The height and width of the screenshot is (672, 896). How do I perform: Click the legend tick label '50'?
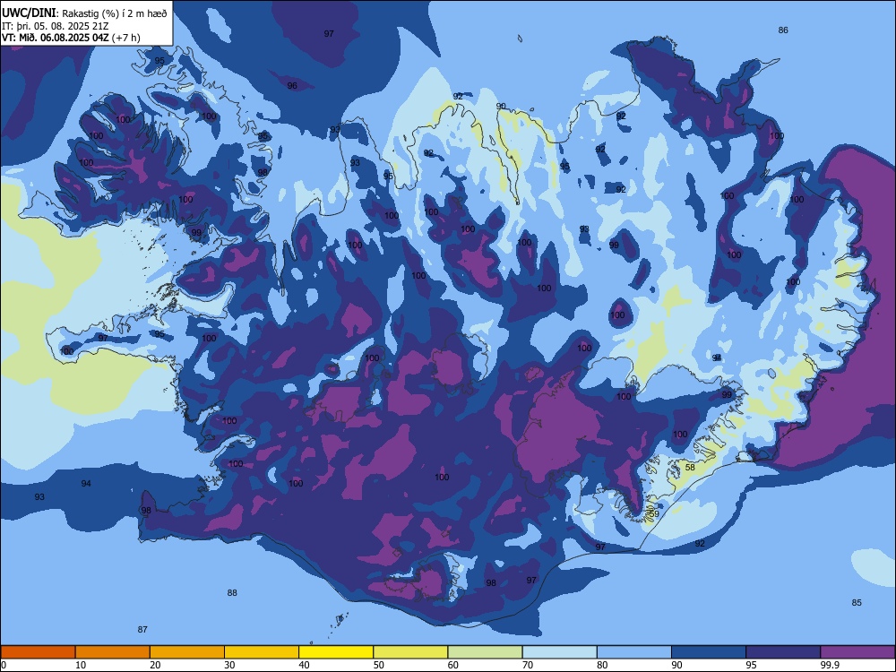(x=379, y=665)
